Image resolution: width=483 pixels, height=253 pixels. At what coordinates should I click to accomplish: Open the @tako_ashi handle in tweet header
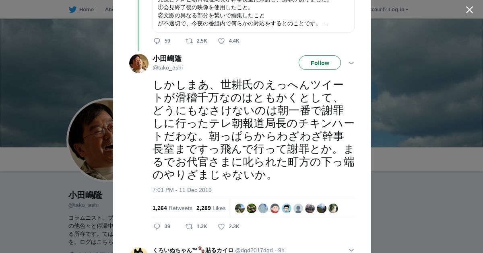(167, 67)
